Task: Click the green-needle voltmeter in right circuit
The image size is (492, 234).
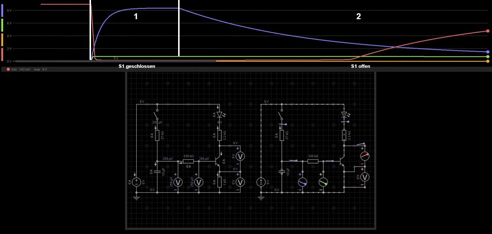Action: 323,182
